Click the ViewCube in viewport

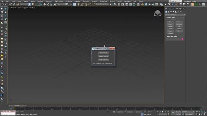(158, 13)
